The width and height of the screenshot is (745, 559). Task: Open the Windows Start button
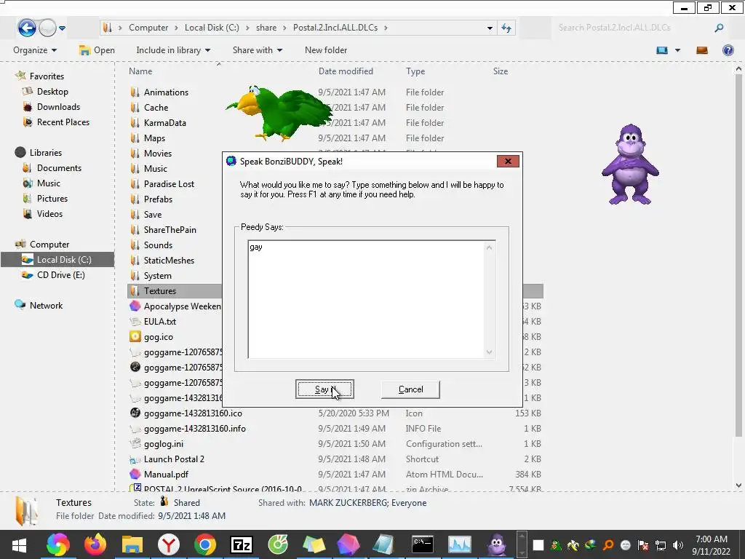(19, 544)
